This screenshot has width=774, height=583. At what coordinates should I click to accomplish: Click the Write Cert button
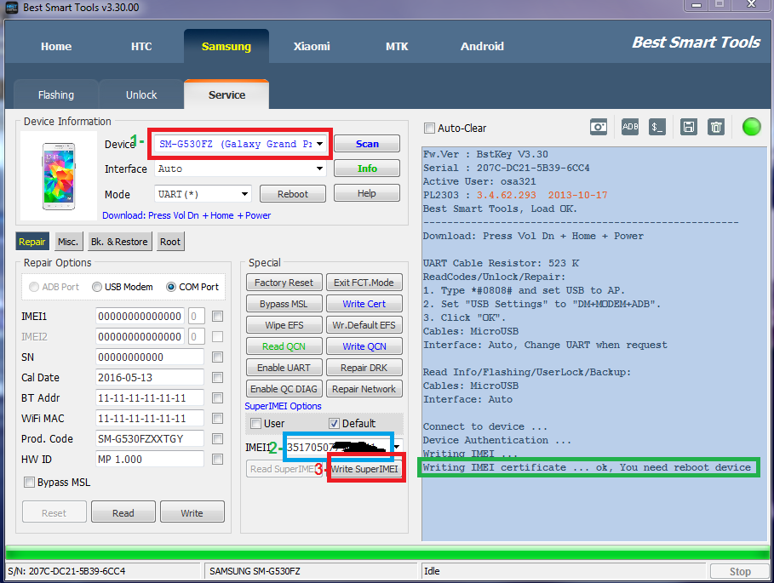click(364, 304)
